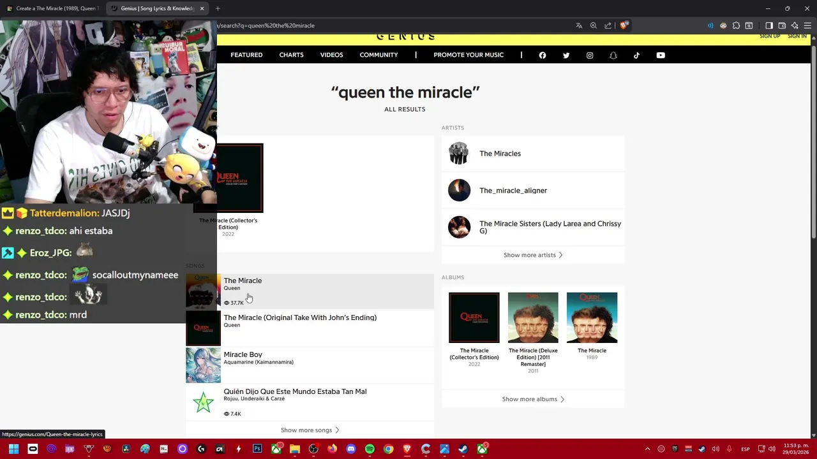Viewport: 817px width, 459px height.
Task: Open Photoshop from the taskbar
Action: pyautogui.click(x=257, y=449)
